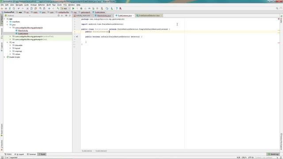
Task: Switch to ScaleGestureDetector.class tab
Action: (x=149, y=16)
